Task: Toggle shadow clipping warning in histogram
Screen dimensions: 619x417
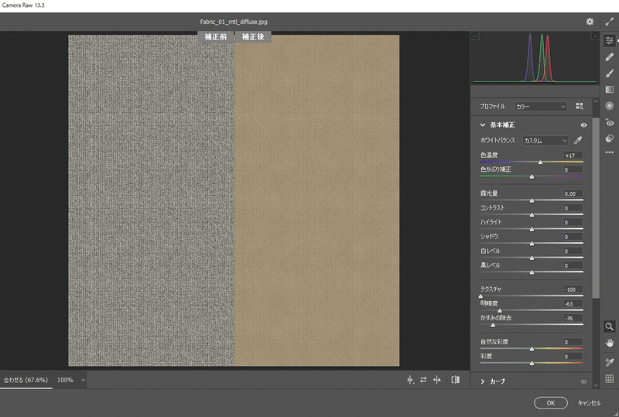Action: click(475, 36)
